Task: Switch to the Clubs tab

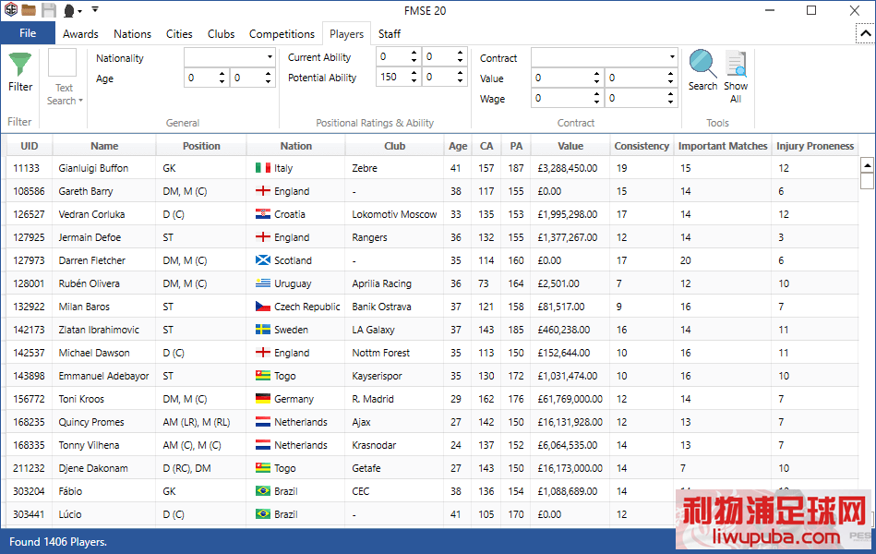Action: pyautogui.click(x=222, y=34)
